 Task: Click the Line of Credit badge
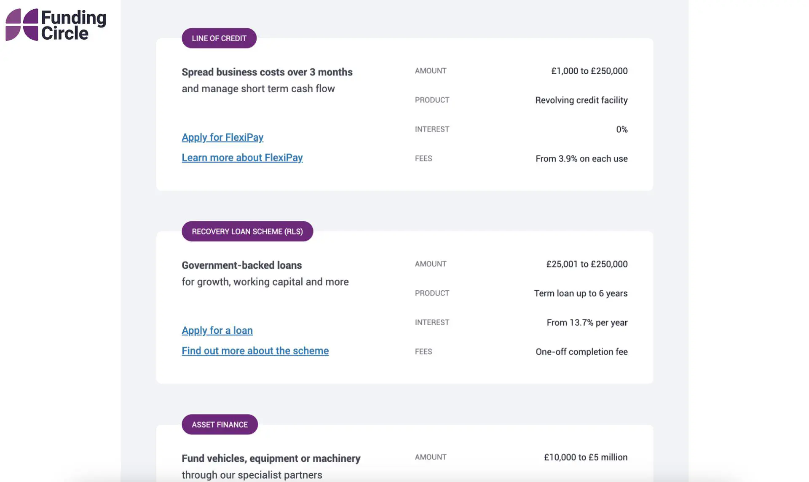pyautogui.click(x=219, y=38)
